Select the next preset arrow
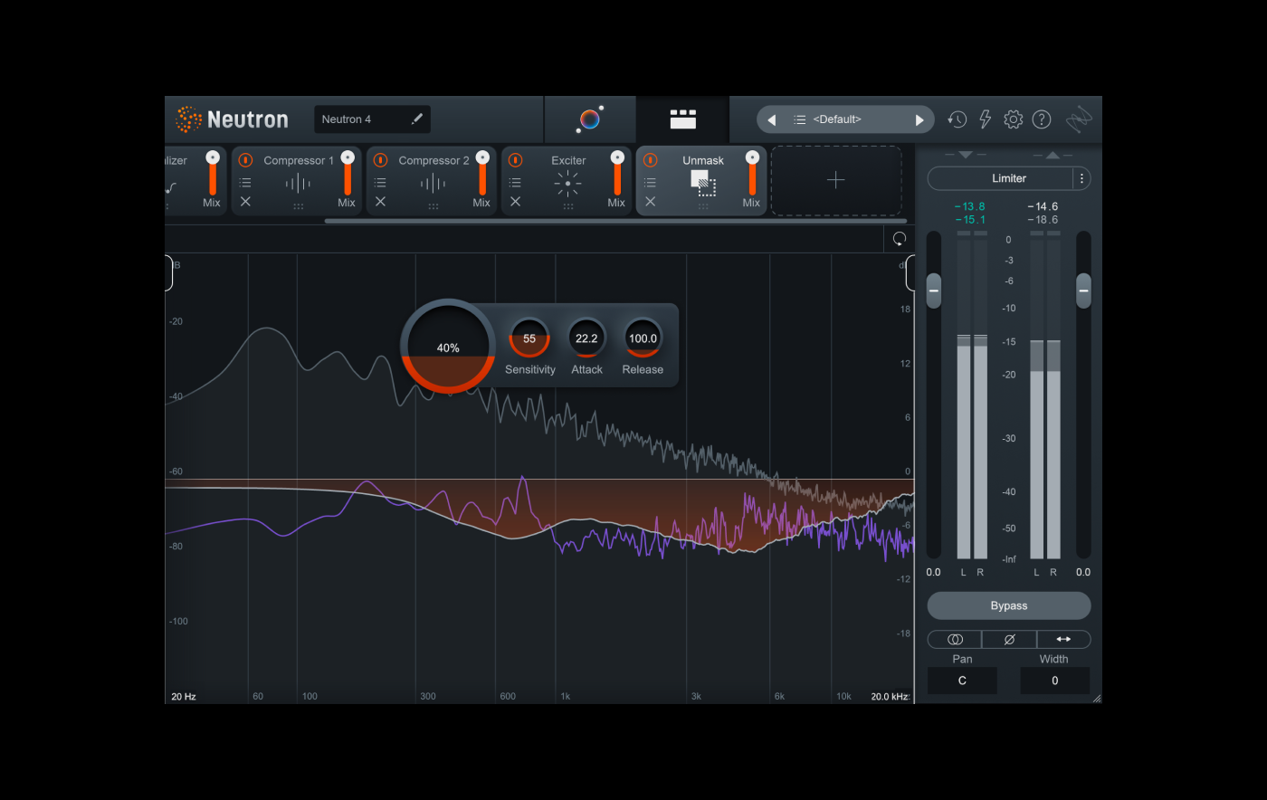 [919, 119]
